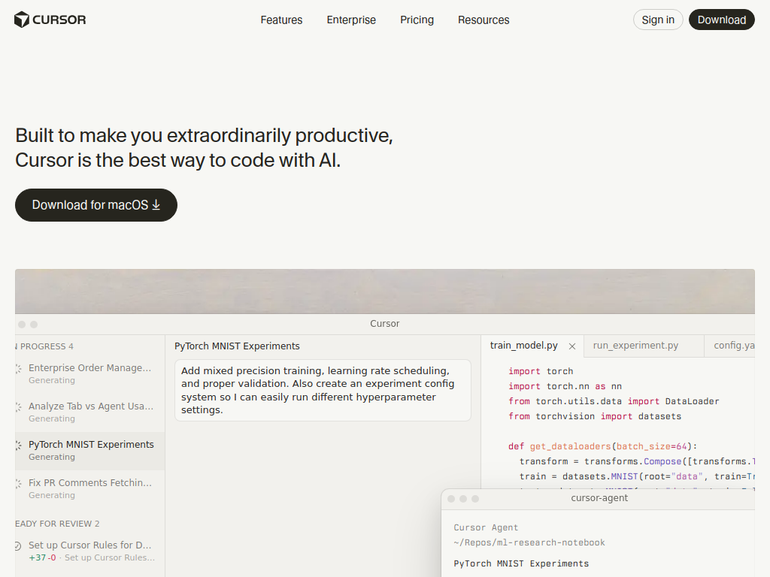Select the Analyze Tab vs Agent Usage task
The image size is (770, 577).
tap(90, 406)
